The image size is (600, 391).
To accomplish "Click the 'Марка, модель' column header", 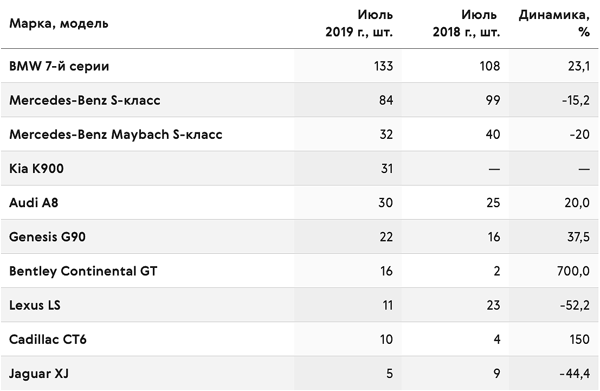I will [x=59, y=24].
